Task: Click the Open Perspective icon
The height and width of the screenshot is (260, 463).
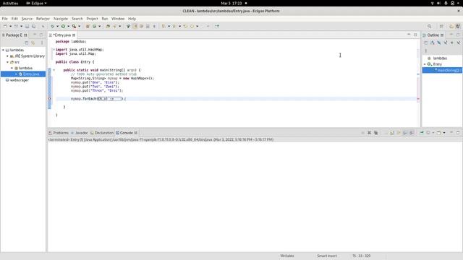Action: (x=441, y=26)
